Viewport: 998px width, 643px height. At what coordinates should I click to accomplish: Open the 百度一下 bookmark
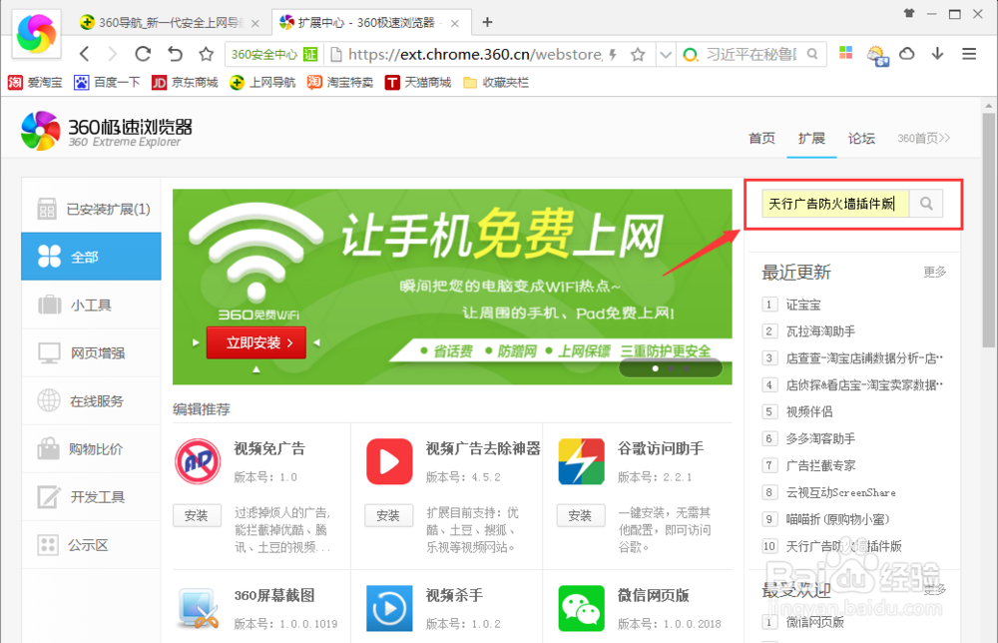coord(107,82)
